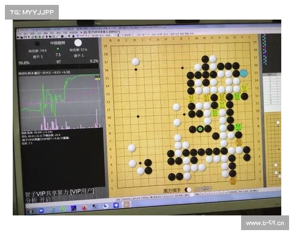Click the 0.2% white winrate value
Image resolution: width=294 pixels, height=235 pixels.
[94, 61]
